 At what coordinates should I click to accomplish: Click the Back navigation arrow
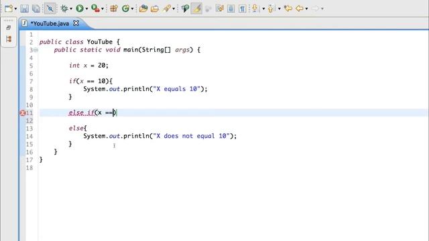pos(300,9)
